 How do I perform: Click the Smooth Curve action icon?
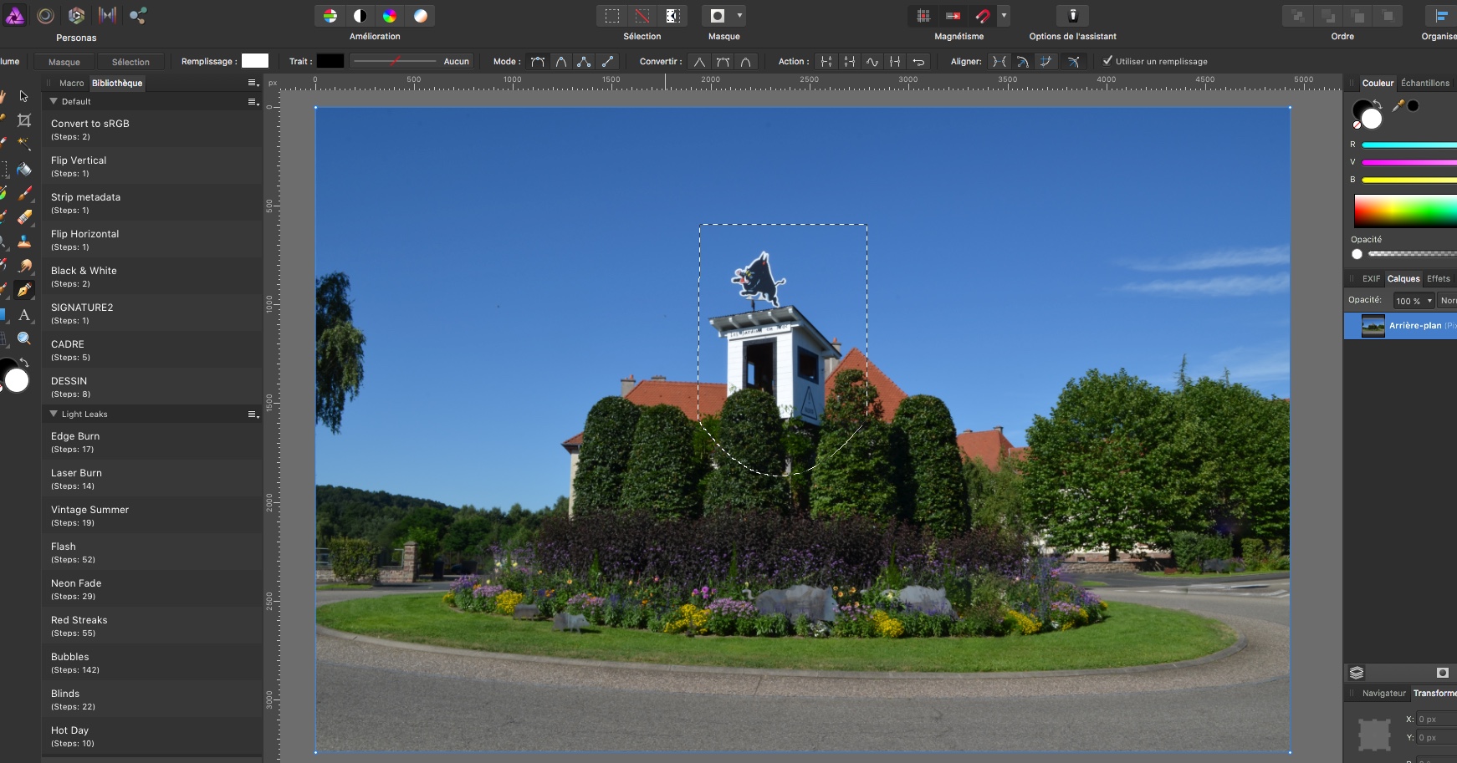click(x=872, y=61)
